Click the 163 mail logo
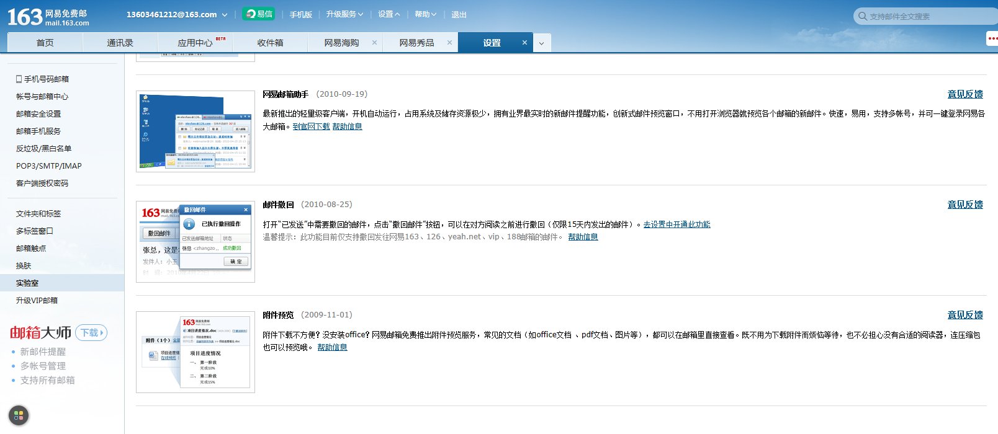 [48, 17]
